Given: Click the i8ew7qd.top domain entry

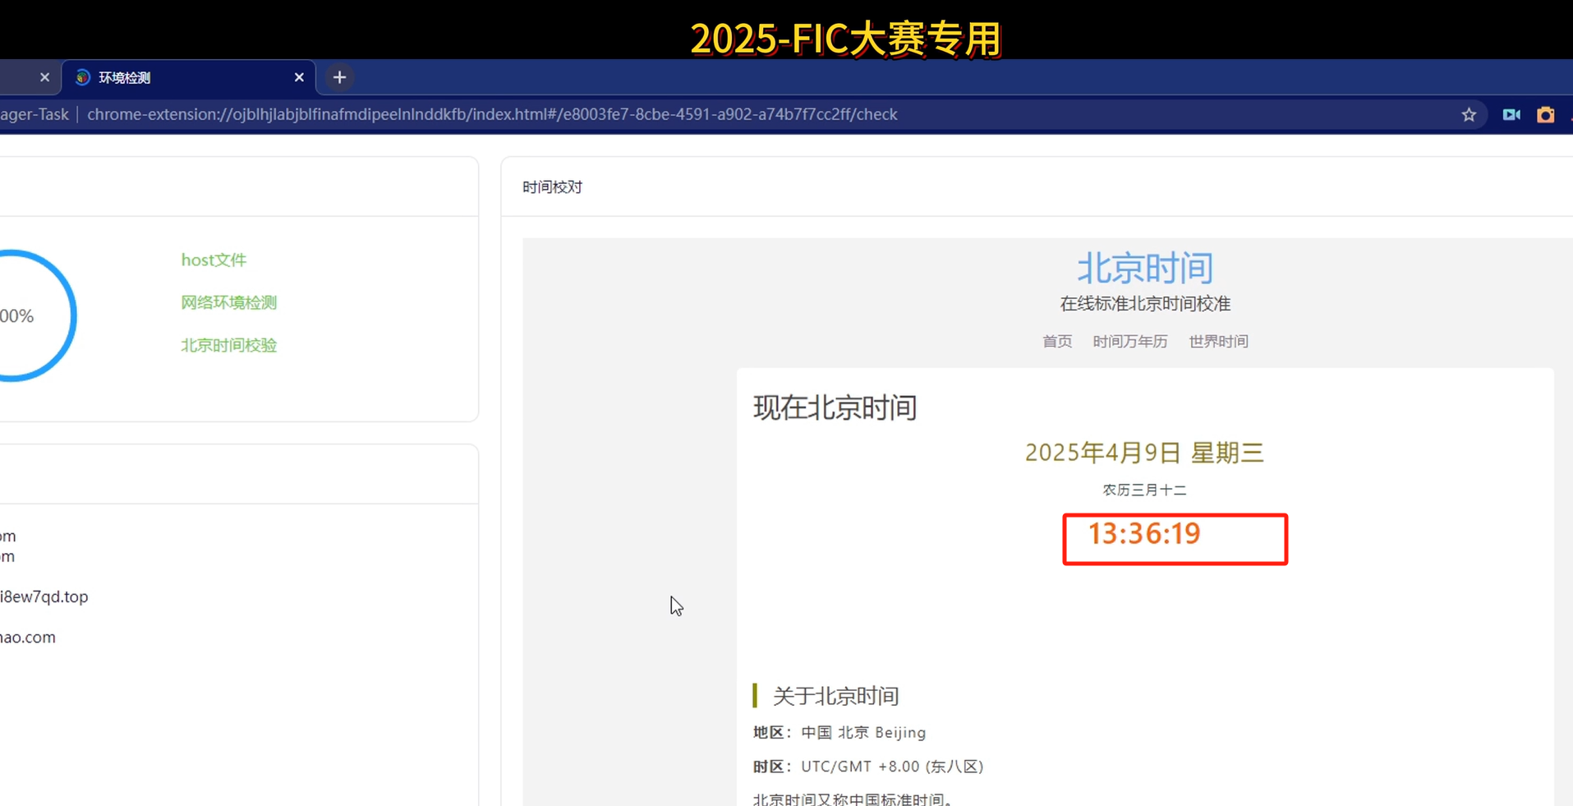Looking at the screenshot, I should click(x=44, y=597).
